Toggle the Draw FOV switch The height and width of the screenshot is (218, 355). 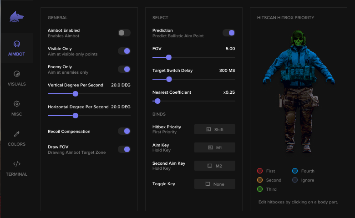tap(124, 149)
